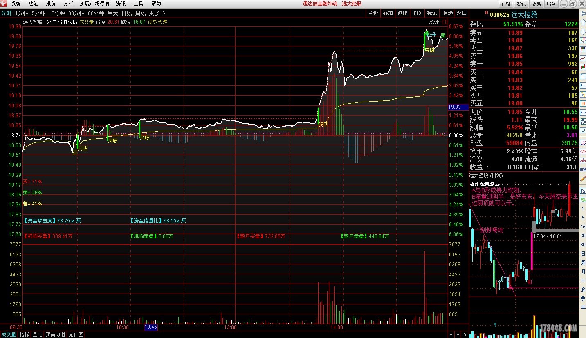
Task: Switch to 买卖力道 bottom tab
Action: pos(55,334)
